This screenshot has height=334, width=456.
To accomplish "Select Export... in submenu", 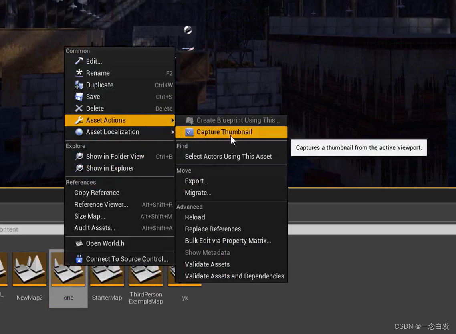I will point(231,181).
